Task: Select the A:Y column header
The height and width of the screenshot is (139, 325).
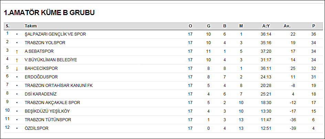Action: point(266,26)
